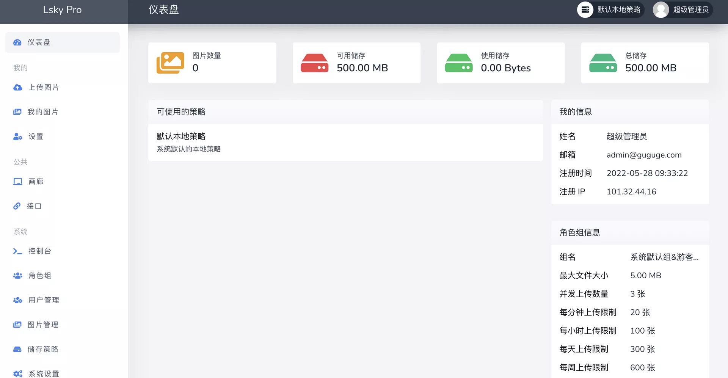Click the 可用储存 value 500.00 MB
The width and height of the screenshot is (728, 378).
(x=362, y=68)
